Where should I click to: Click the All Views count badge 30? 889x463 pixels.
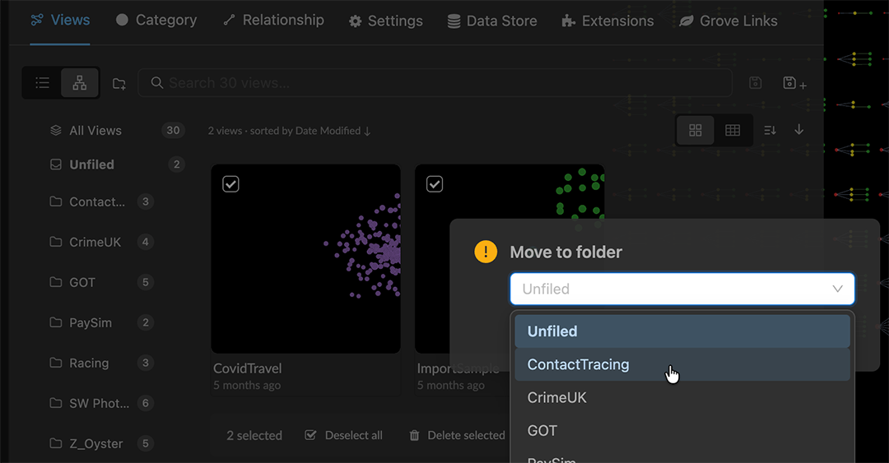pyautogui.click(x=173, y=130)
